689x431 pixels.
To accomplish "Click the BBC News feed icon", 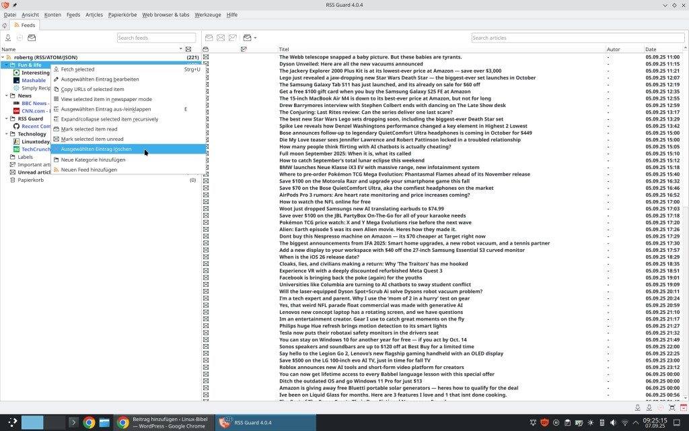I will pos(16,103).
